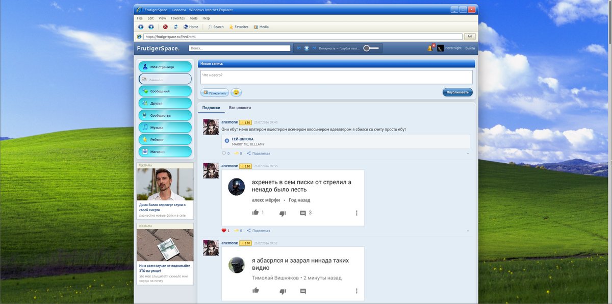612x304 pixels.
Task: Select the Подписки tab
Action: coord(211,108)
